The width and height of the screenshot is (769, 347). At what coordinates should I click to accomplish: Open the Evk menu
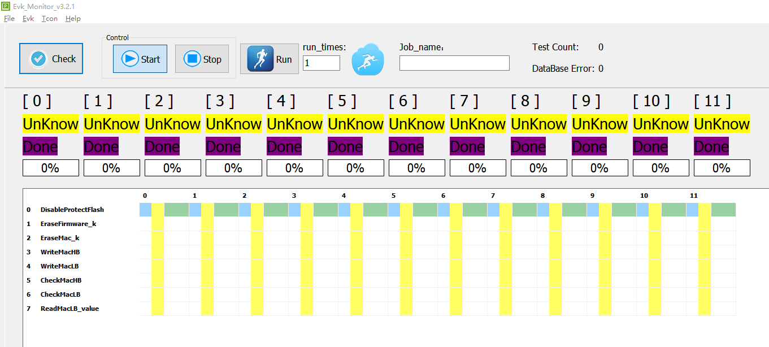(x=28, y=19)
